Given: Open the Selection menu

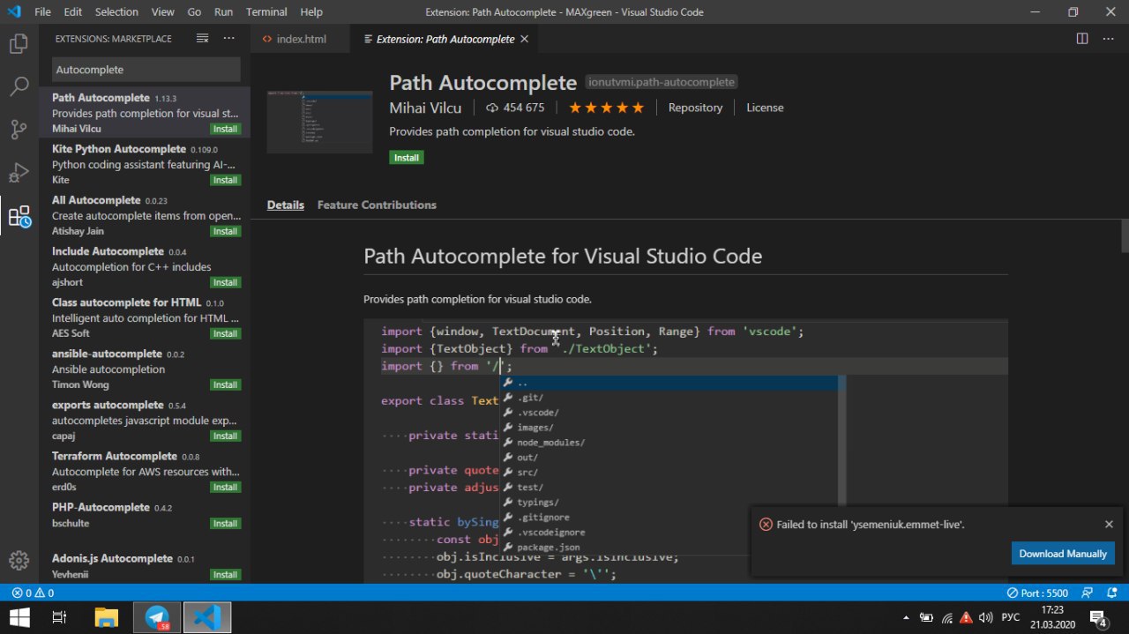Looking at the screenshot, I should [x=116, y=12].
